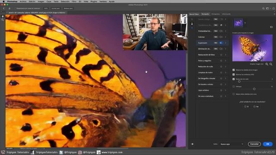This screenshot has width=276, height=155.
Task: Check the Enfoque checkbox
Action: point(234,87)
